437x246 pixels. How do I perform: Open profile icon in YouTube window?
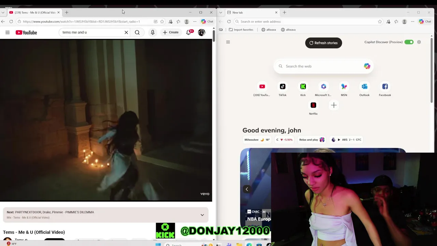(x=186, y=22)
